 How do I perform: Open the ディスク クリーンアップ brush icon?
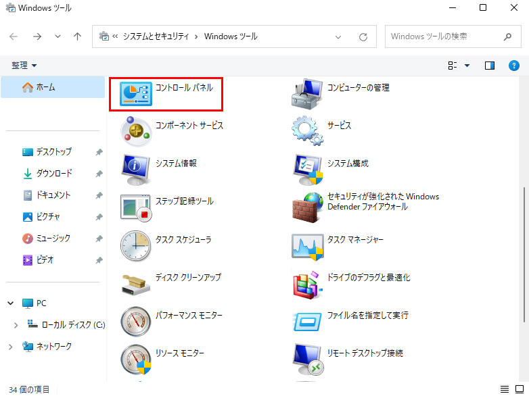(x=135, y=284)
